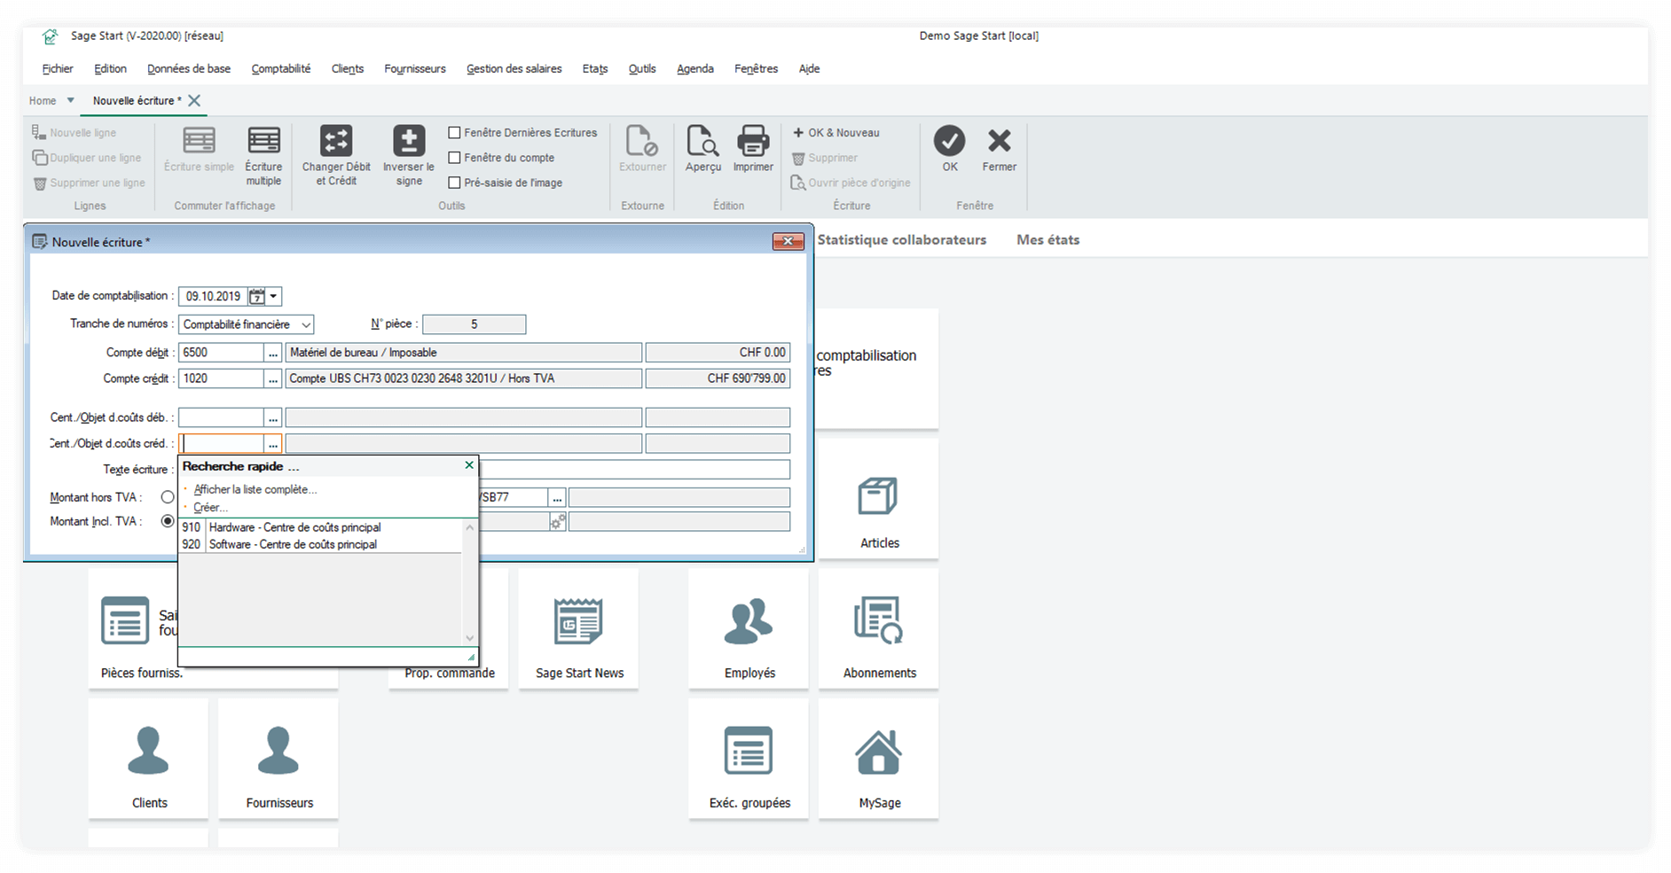Click Afficher la liste complète link

(x=255, y=489)
